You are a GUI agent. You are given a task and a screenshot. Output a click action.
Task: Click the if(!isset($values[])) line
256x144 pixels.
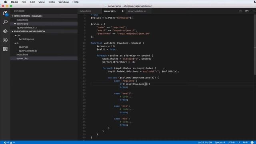coord(135,84)
